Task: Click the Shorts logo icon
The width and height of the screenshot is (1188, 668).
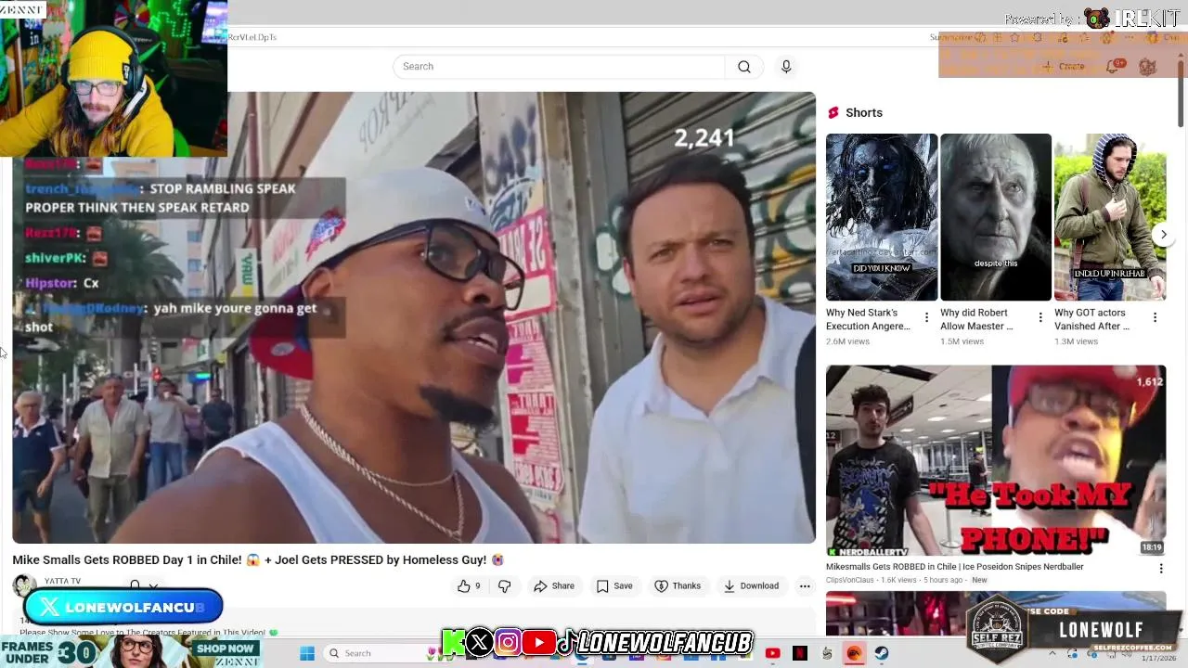Action: tap(833, 112)
